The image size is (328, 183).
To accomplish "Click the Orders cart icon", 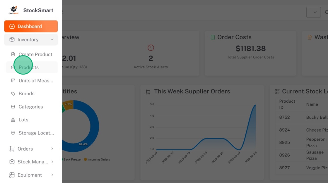I will click(x=12, y=149).
